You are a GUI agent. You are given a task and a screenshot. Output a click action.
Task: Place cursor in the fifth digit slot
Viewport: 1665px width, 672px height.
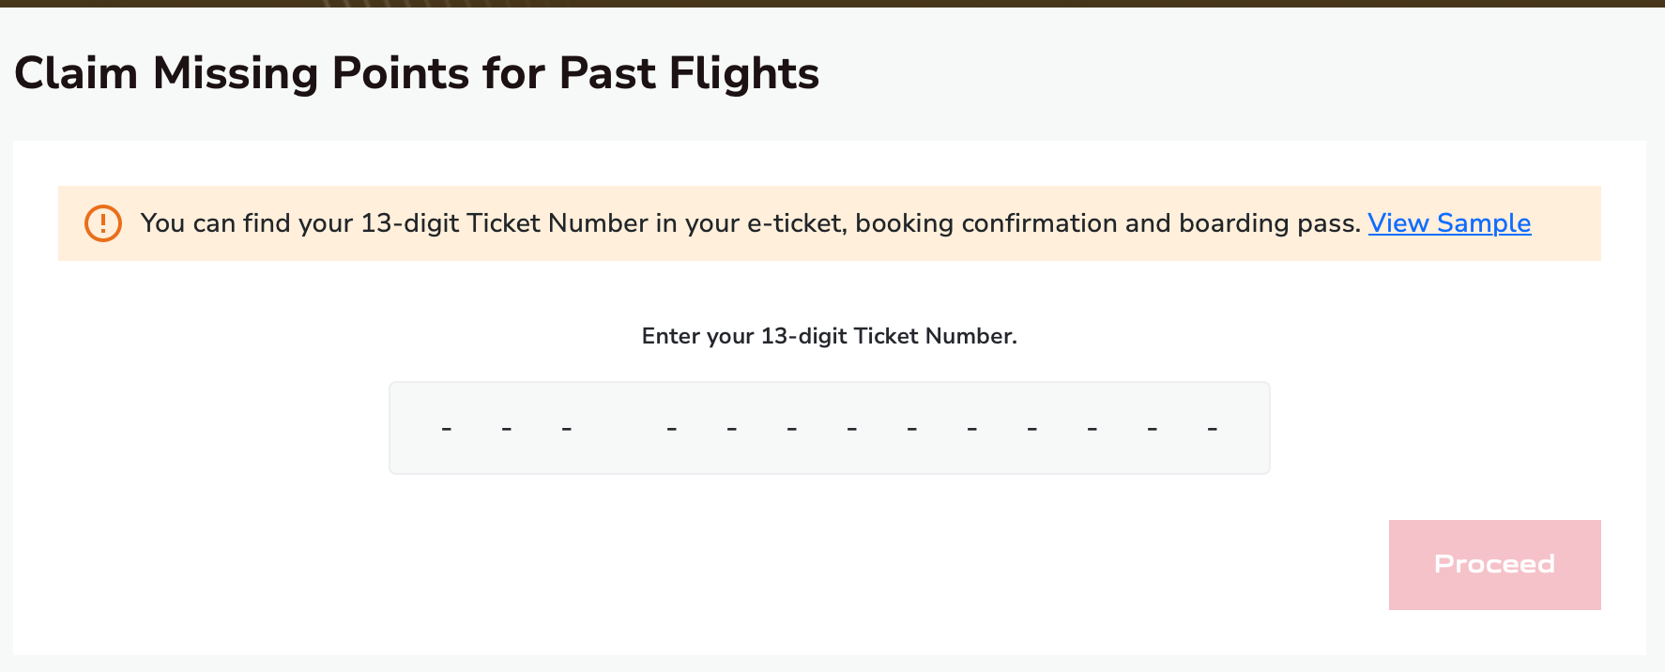coord(732,429)
